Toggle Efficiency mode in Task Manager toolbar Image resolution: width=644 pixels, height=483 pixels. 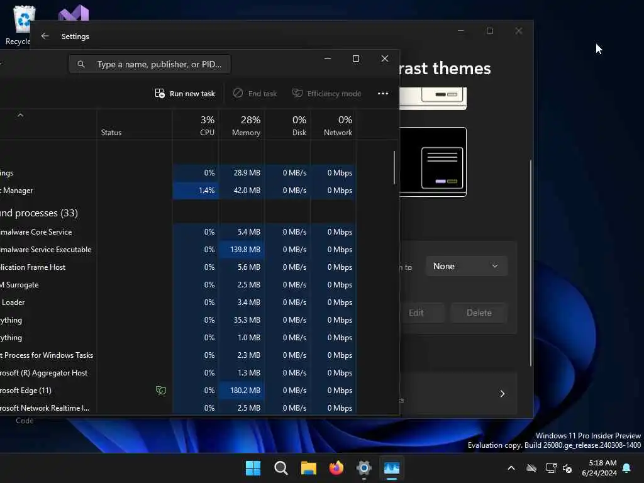coord(326,94)
